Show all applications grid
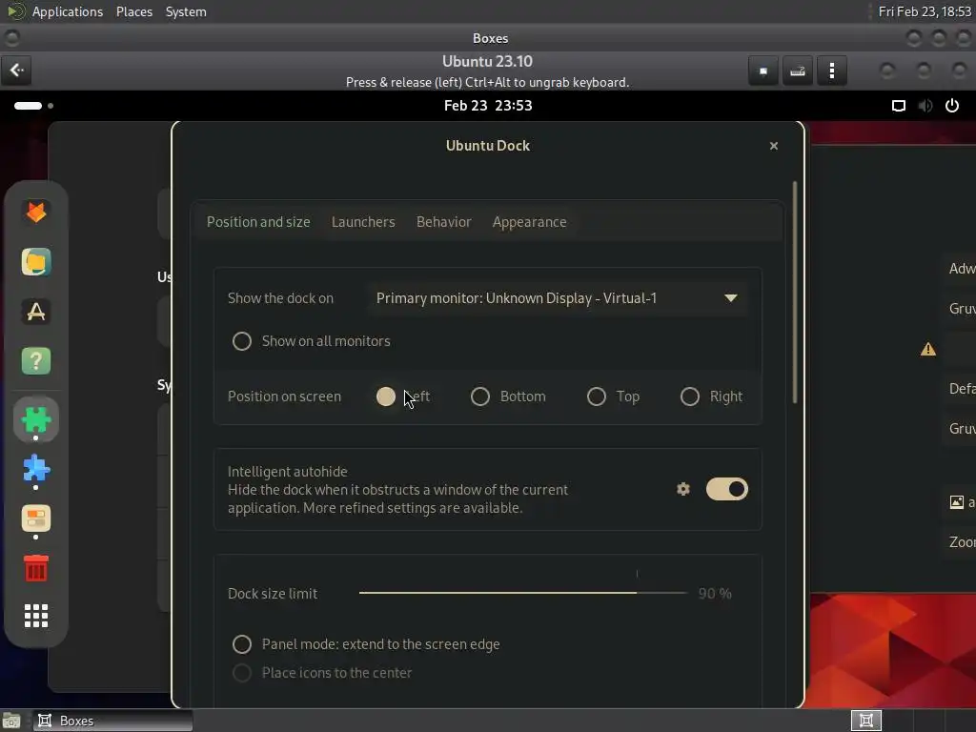The height and width of the screenshot is (732, 976). tap(36, 616)
